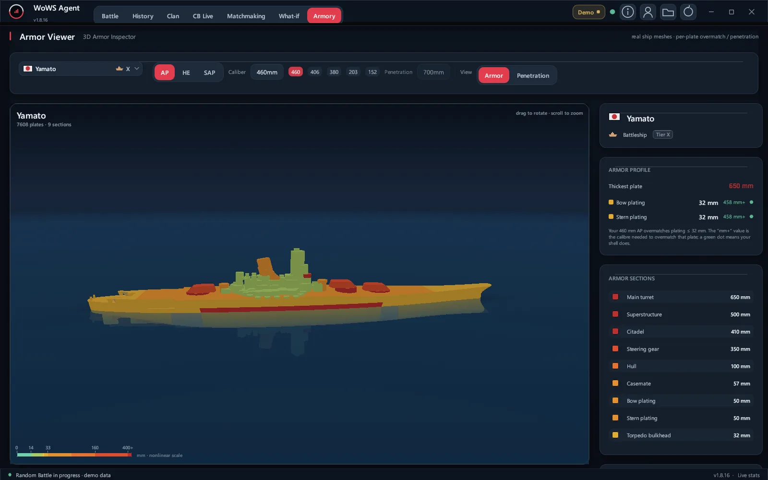This screenshot has width=768, height=480.
Task: Open the Yamato ship selector dropdown
Action: tap(81, 69)
